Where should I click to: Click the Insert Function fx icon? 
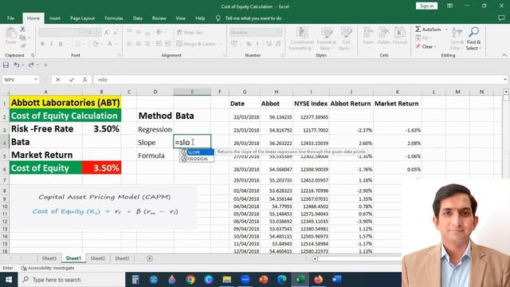tap(85, 80)
